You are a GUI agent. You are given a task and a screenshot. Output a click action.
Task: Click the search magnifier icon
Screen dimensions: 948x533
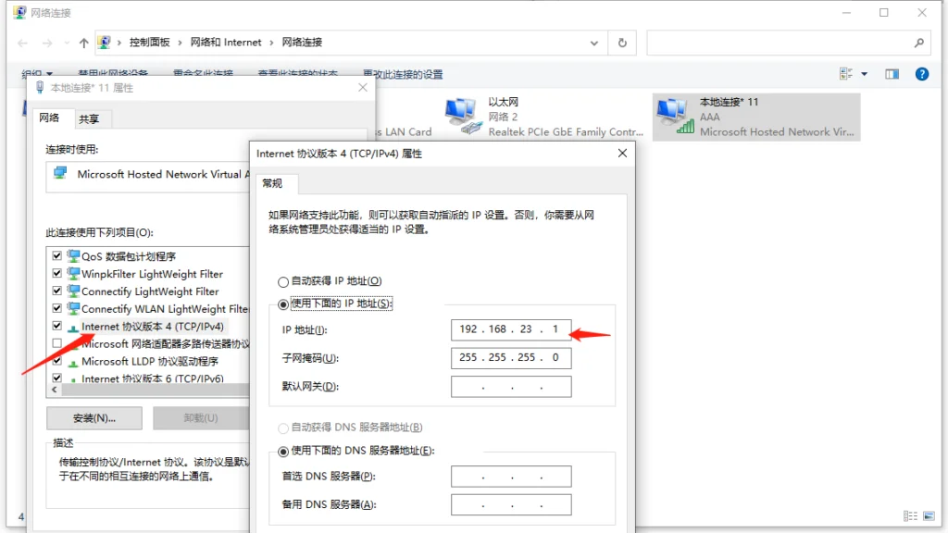[918, 43]
